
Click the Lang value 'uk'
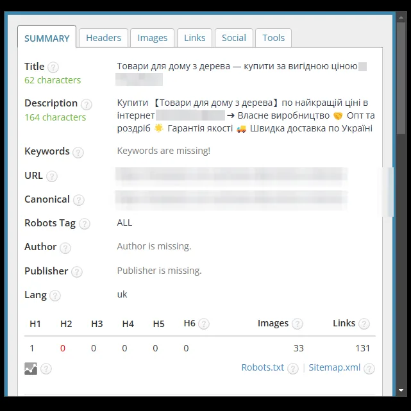pos(122,294)
